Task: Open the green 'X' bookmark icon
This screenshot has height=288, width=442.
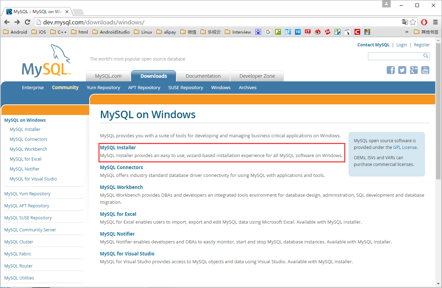Action: tap(278, 32)
